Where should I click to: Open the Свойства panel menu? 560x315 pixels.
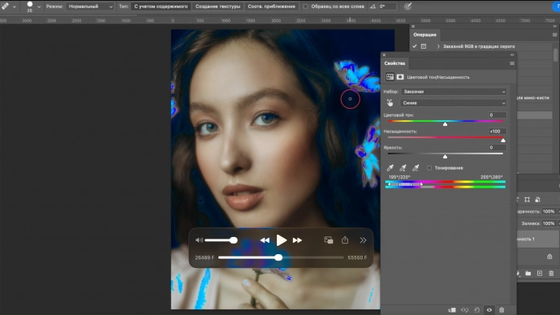[x=512, y=63]
